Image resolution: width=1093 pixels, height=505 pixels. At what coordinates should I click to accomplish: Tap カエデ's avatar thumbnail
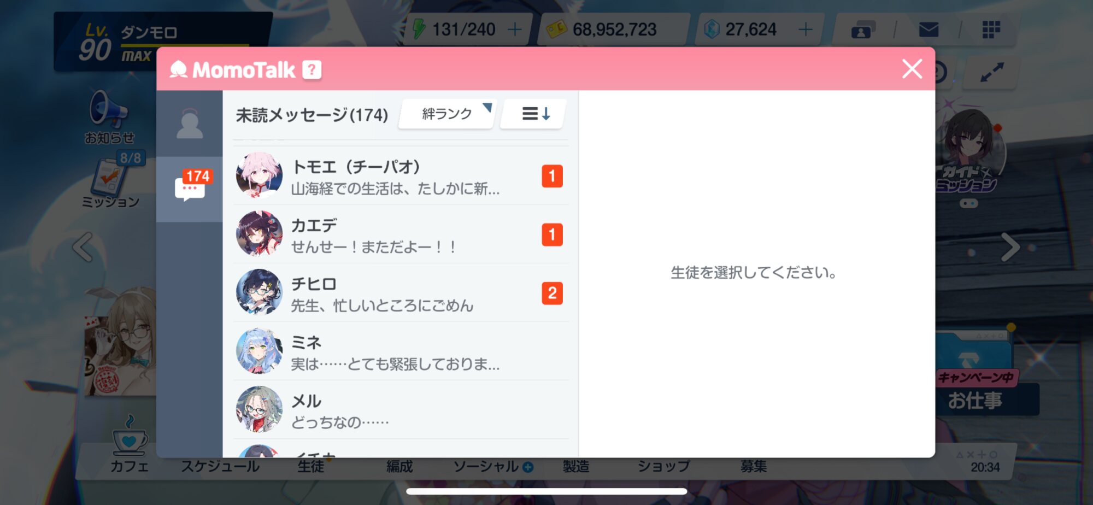(259, 234)
